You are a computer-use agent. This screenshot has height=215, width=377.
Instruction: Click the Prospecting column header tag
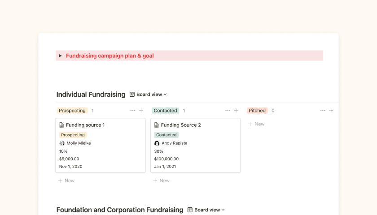(x=72, y=111)
